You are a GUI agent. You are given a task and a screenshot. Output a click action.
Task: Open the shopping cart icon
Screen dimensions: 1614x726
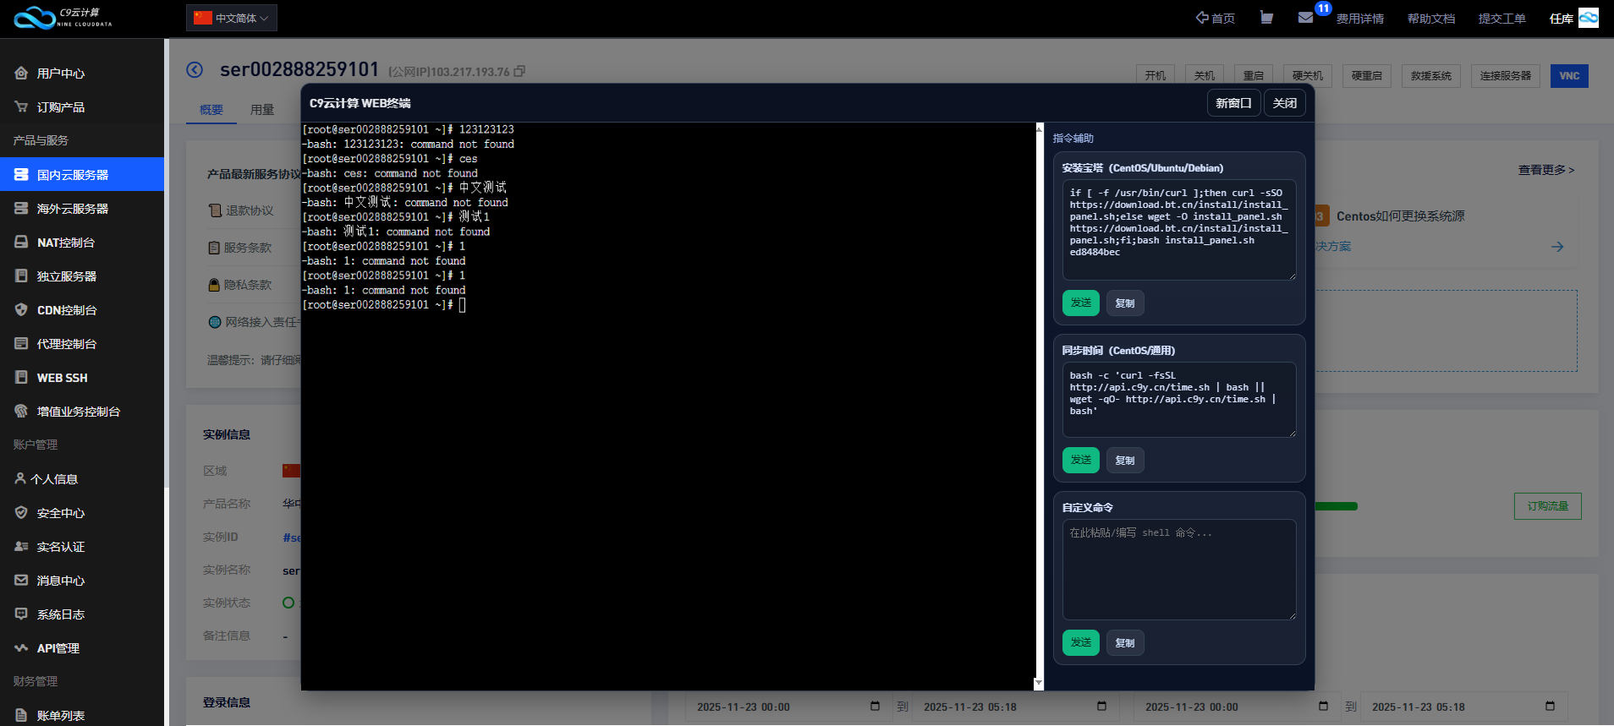(x=1266, y=18)
